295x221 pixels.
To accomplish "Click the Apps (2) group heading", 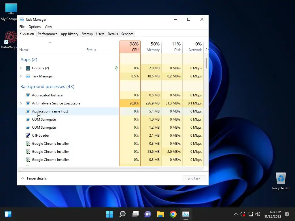I will (x=29, y=60).
